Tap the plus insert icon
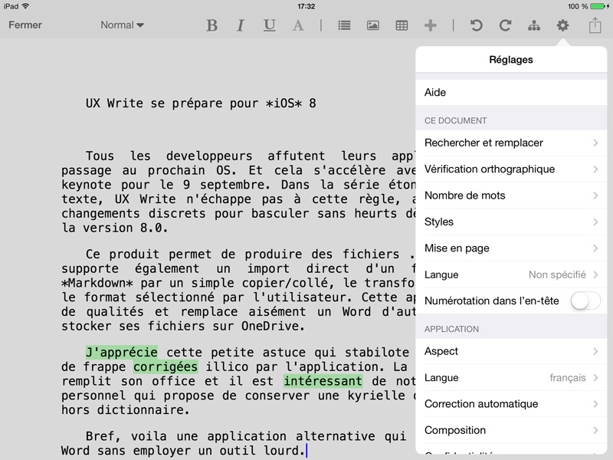Image resolution: width=613 pixels, height=460 pixels. click(431, 25)
